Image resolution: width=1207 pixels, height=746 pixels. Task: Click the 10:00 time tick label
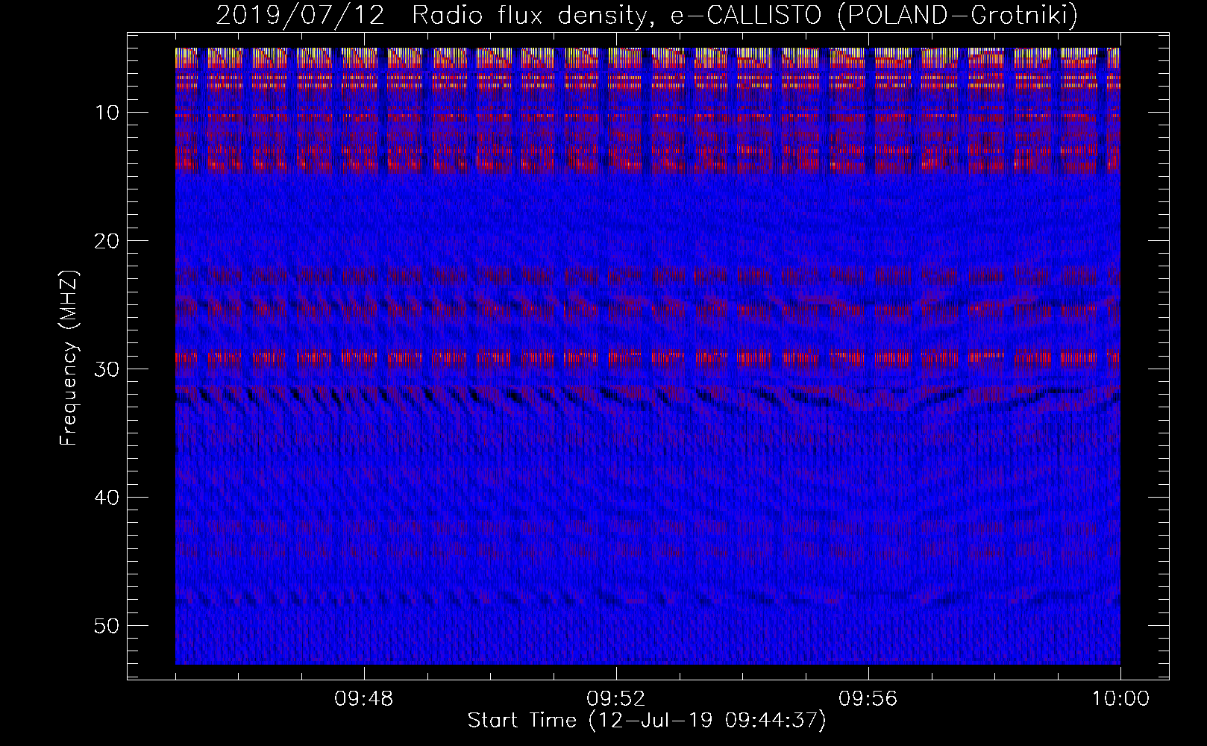1120,699
